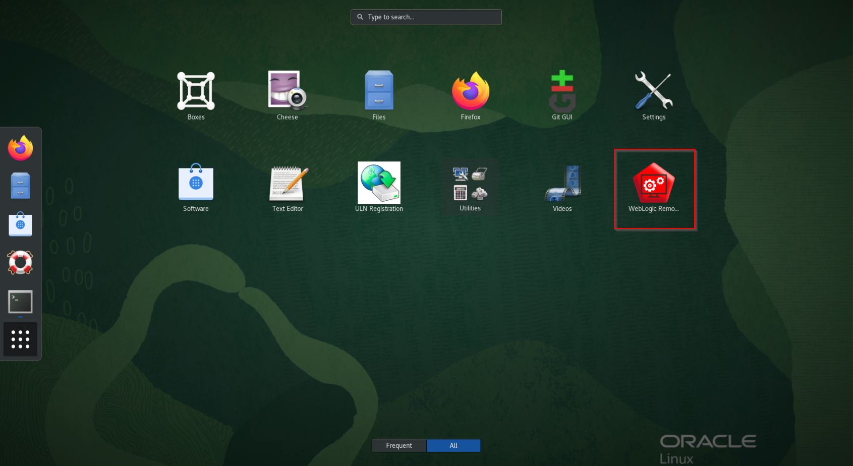Open Help lifebuoy icon in dock
The image size is (853, 466).
pyautogui.click(x=20, y=263)
